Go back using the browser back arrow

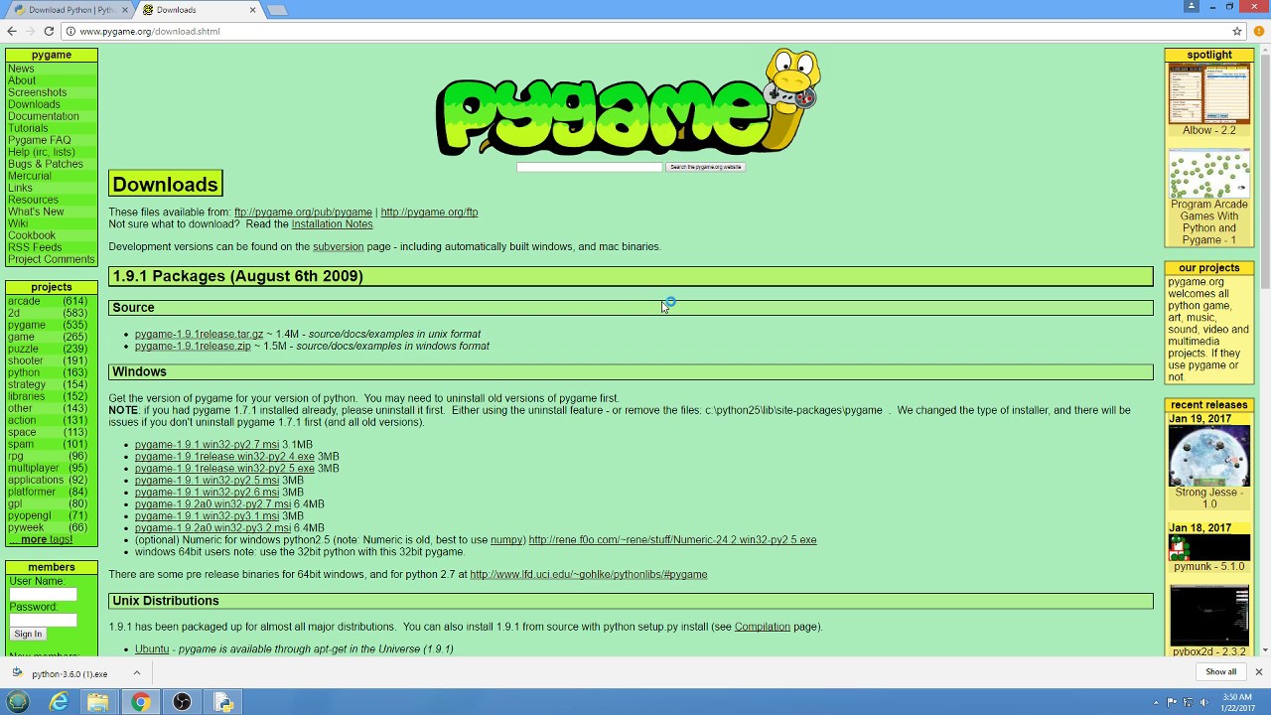tap(12, 31)
